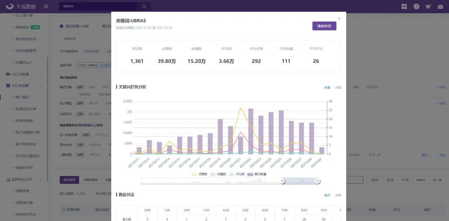
Task: Collapse the 品牌投放分析 sidebar section
Action: click(x=40, y=180)
